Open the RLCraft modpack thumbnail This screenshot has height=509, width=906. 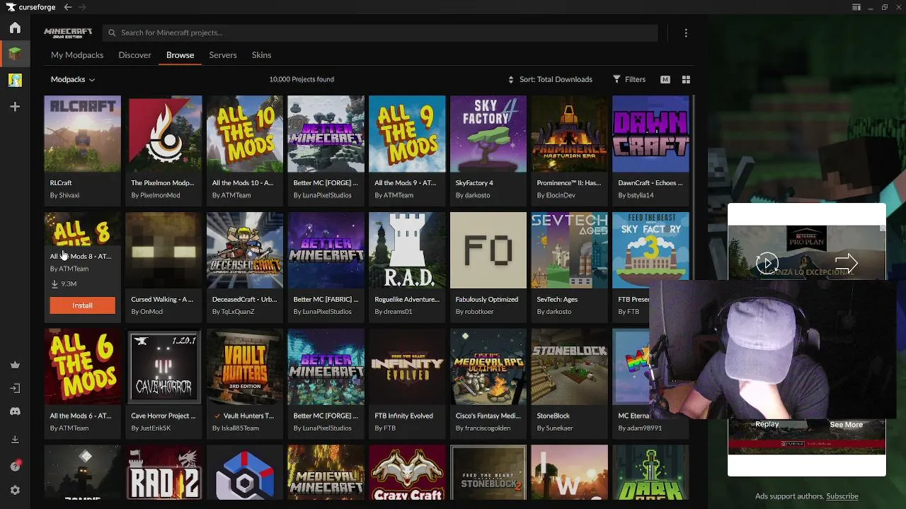83,134
